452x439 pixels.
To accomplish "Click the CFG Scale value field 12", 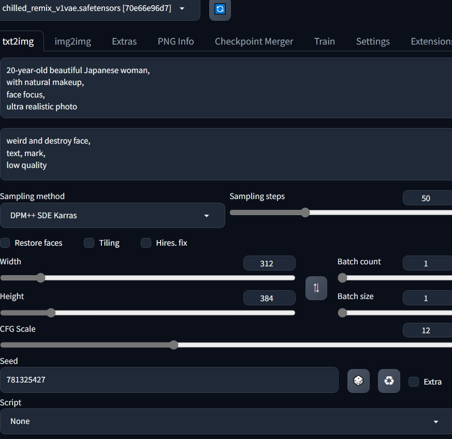I will click(427, 330).
